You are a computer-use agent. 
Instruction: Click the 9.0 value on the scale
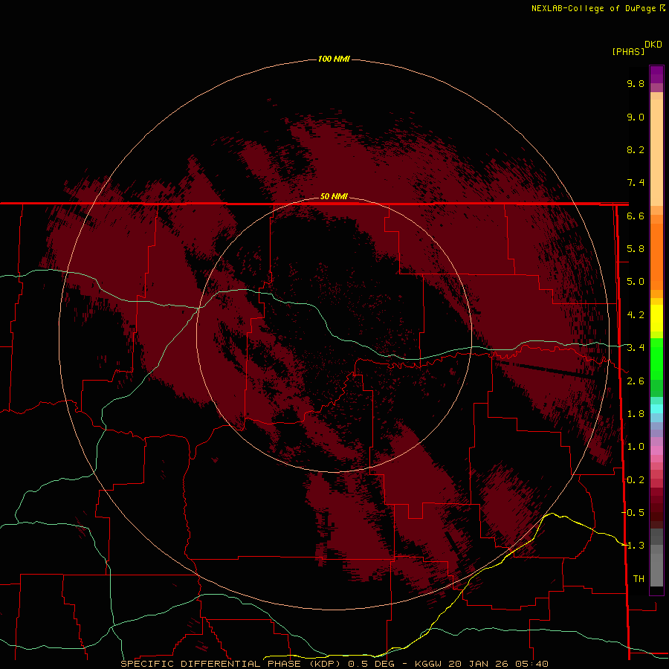pyautogui.click(x=636, y=117)
